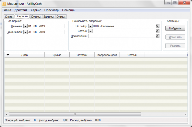
Task: Clear the Примечание field with X icon
Action: click(x=157, y=36)
